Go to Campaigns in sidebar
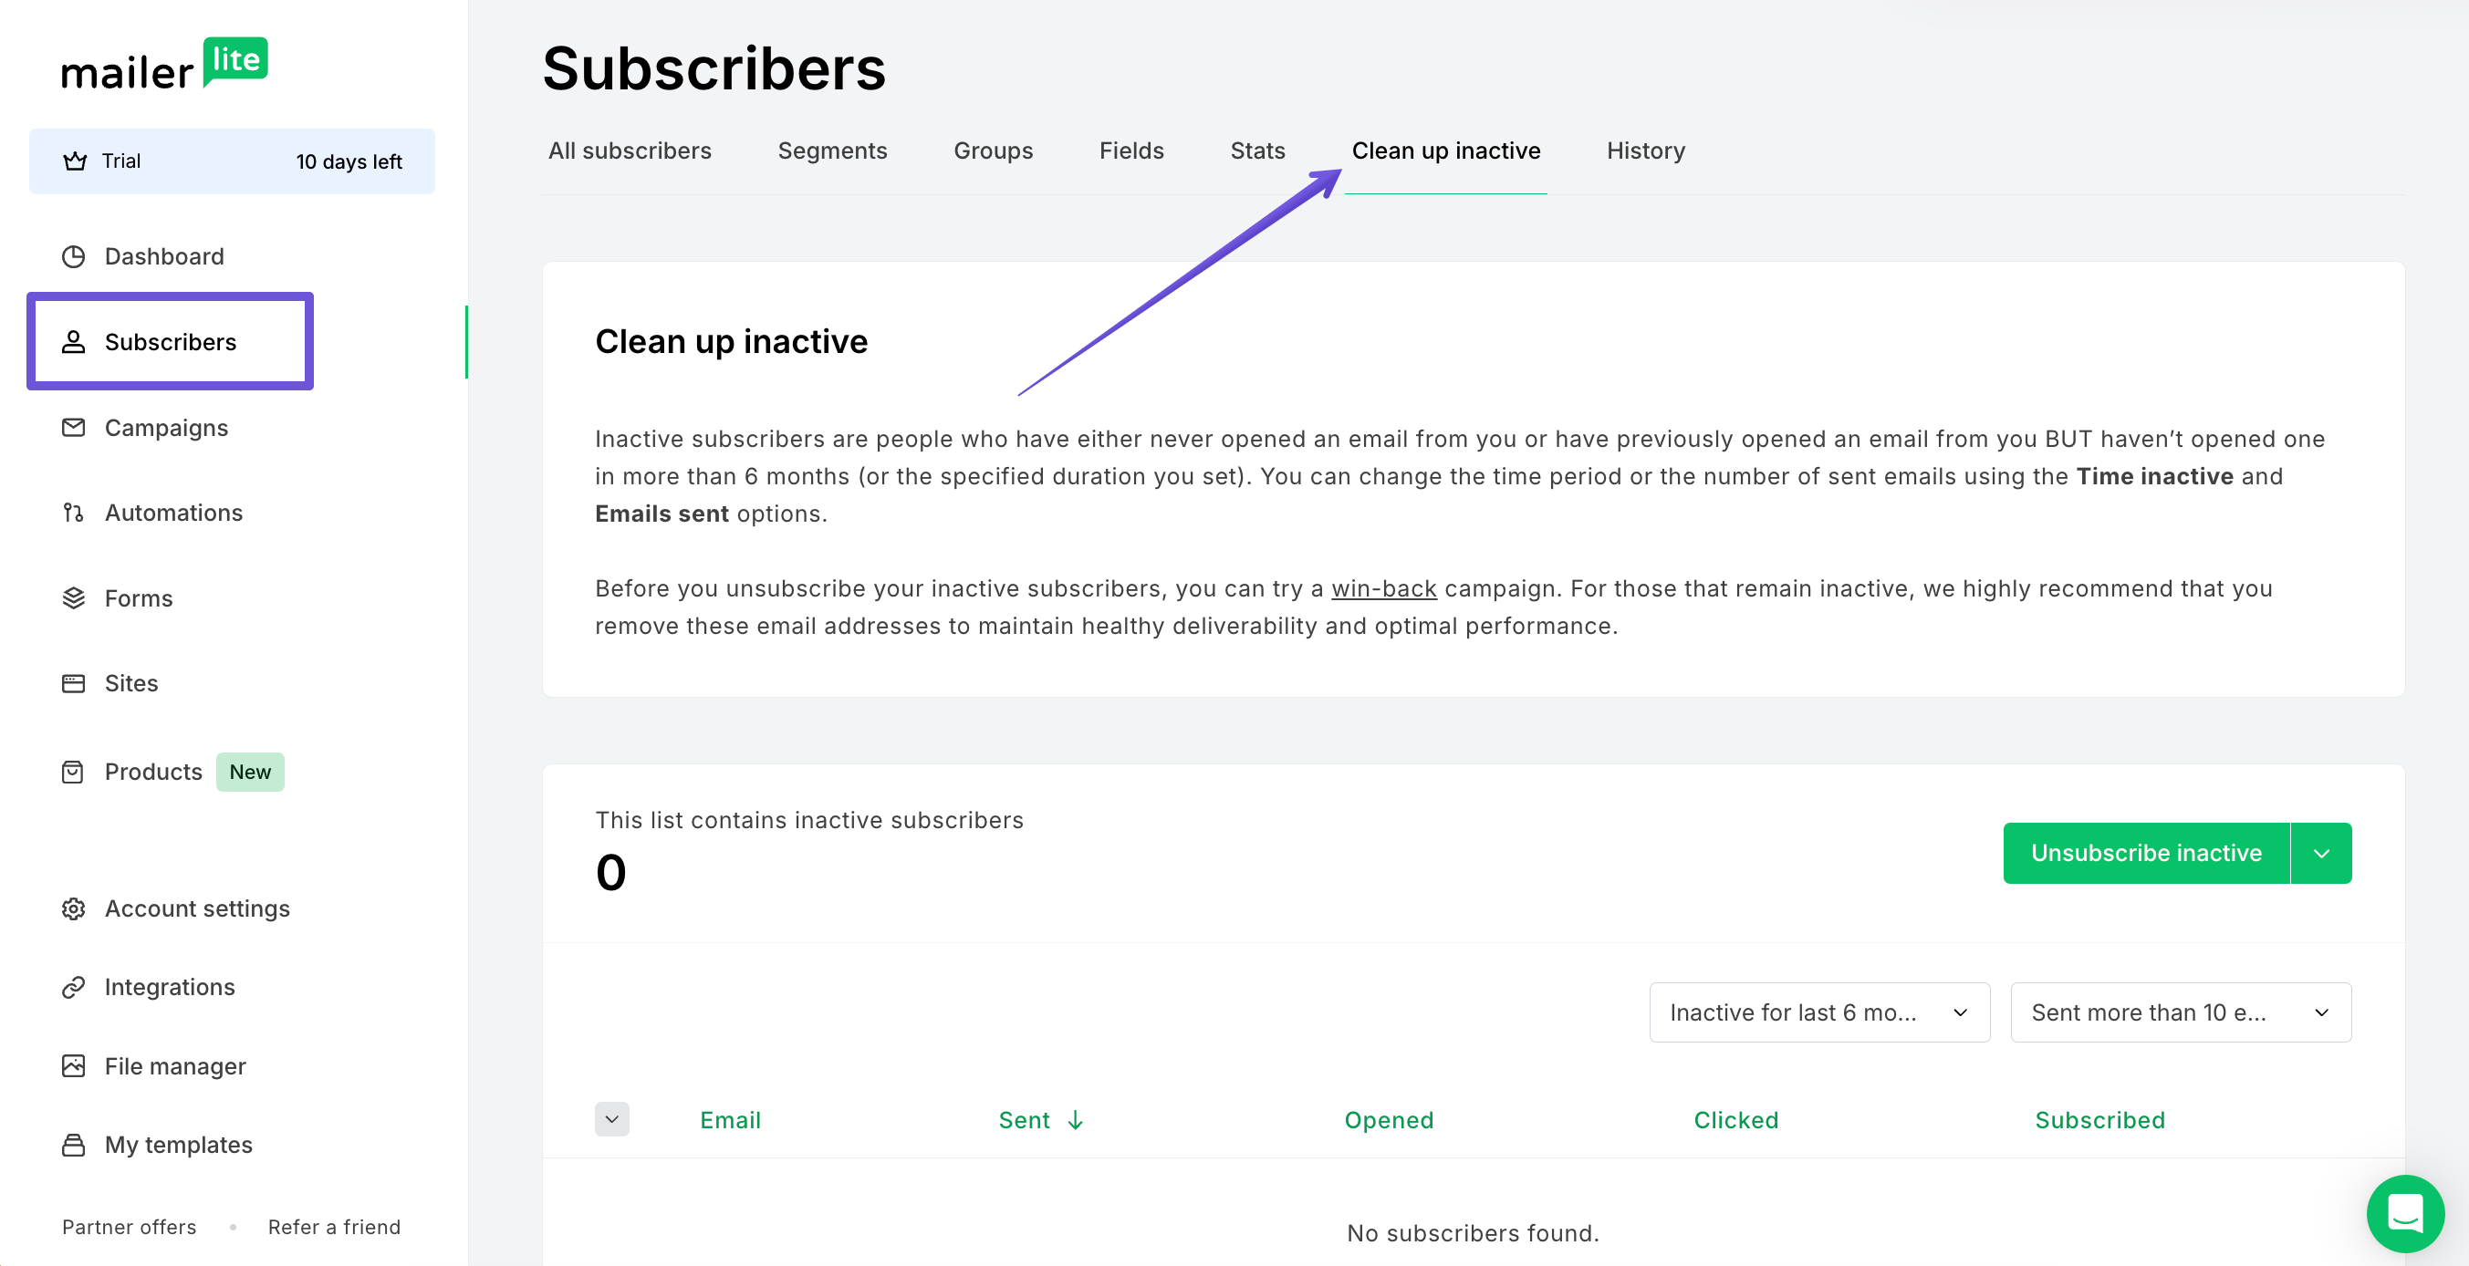Screen dimensions: 2469x1266 (166, 428)
